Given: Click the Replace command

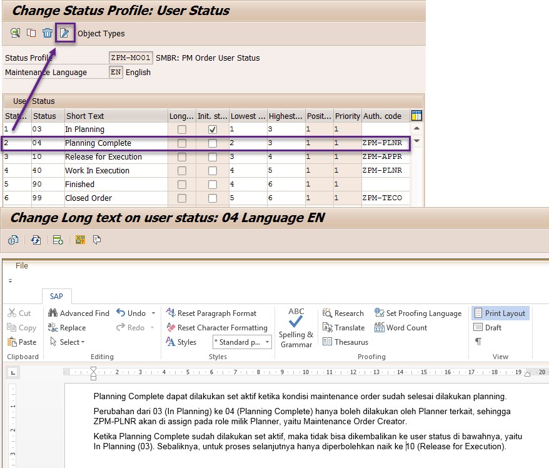Looking at the screenshot, I should [x=67, y=327].
